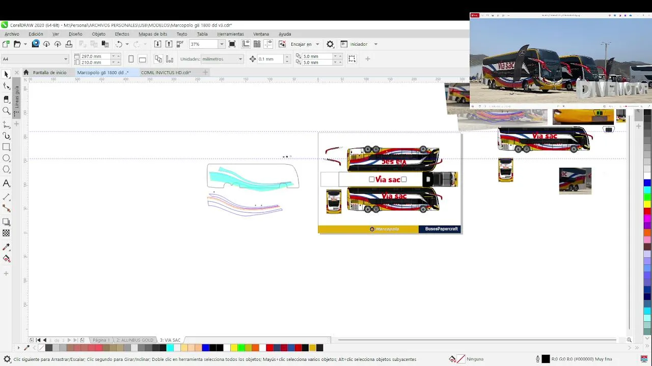Viewport: 652px width, 366px height.
Task: Expand the Encajar en dropdown
Action: point(317,44)
